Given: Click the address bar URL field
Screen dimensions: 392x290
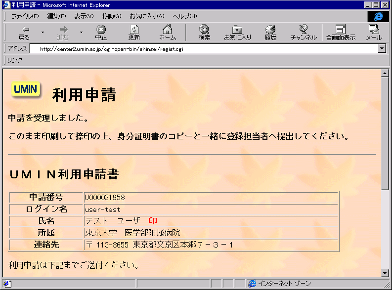Looking at the screenshot, I should (198, 49).
